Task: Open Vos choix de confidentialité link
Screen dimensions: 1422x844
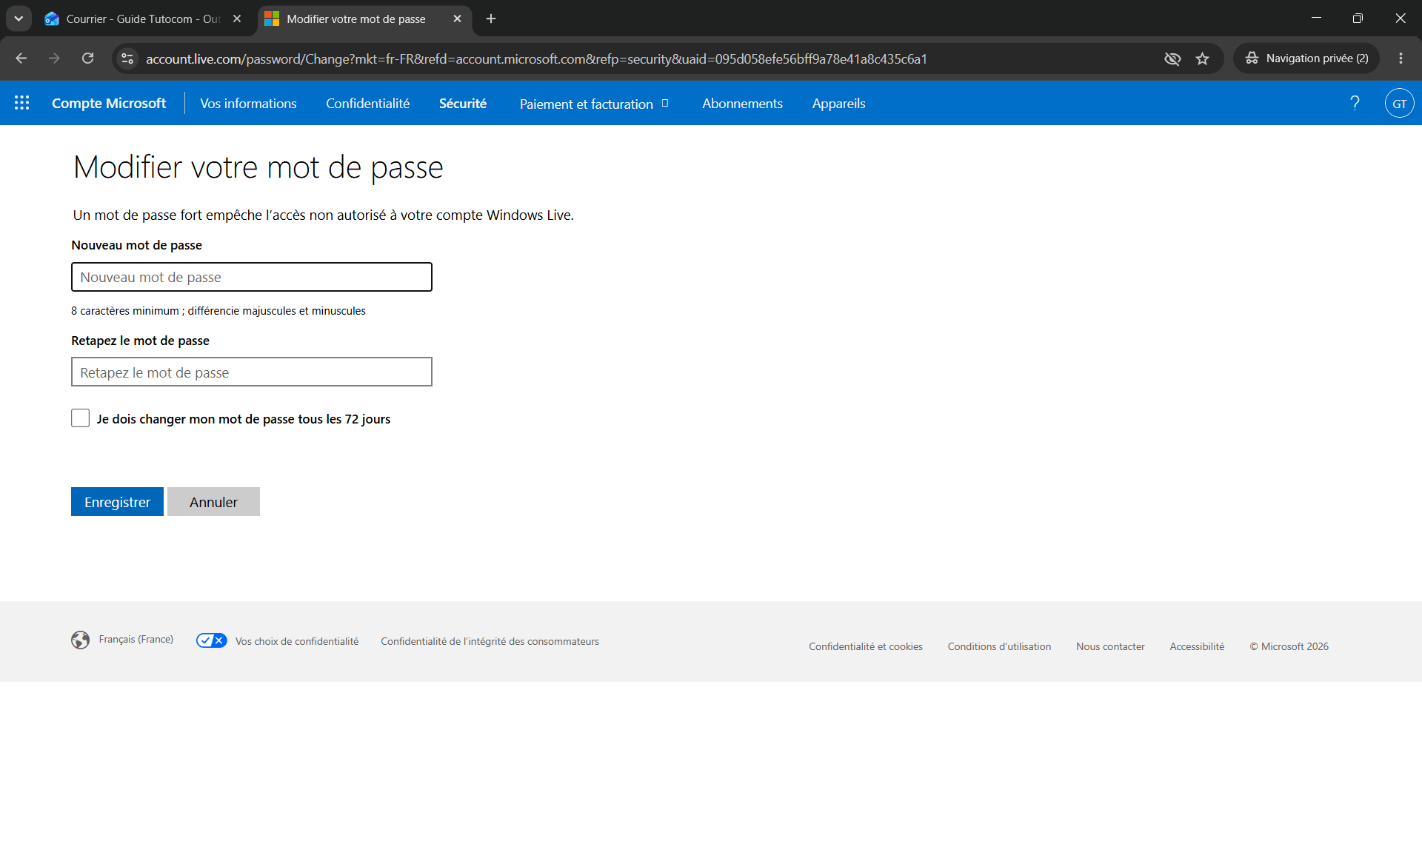Action: tap(297, 641)
